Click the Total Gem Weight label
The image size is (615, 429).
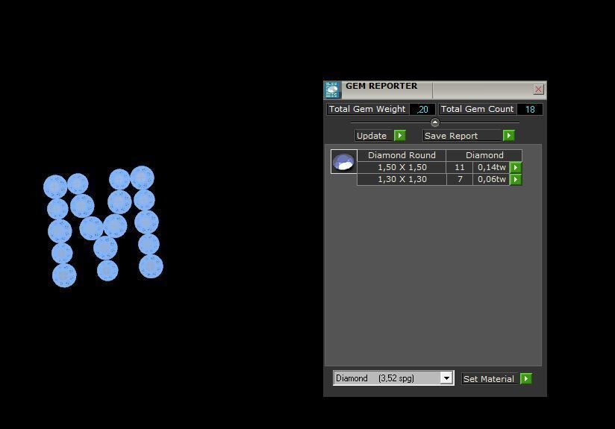click(x=367, y=109)
